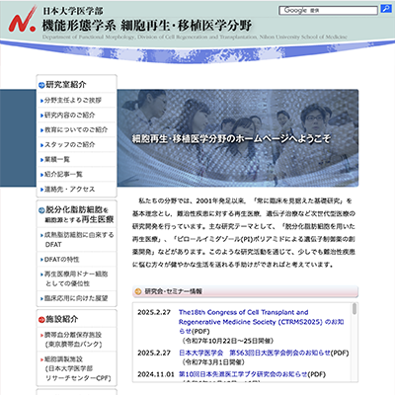Click the 研究会・セミナー情報 heading bar
395x395 pixels.
pyautogui.click(x=245, y=291)
